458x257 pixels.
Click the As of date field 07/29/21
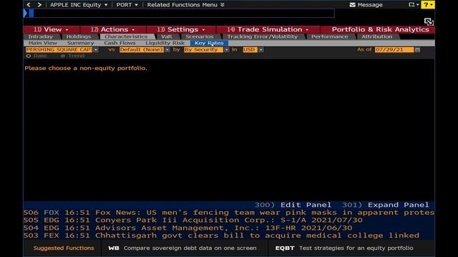coord(394,50)
